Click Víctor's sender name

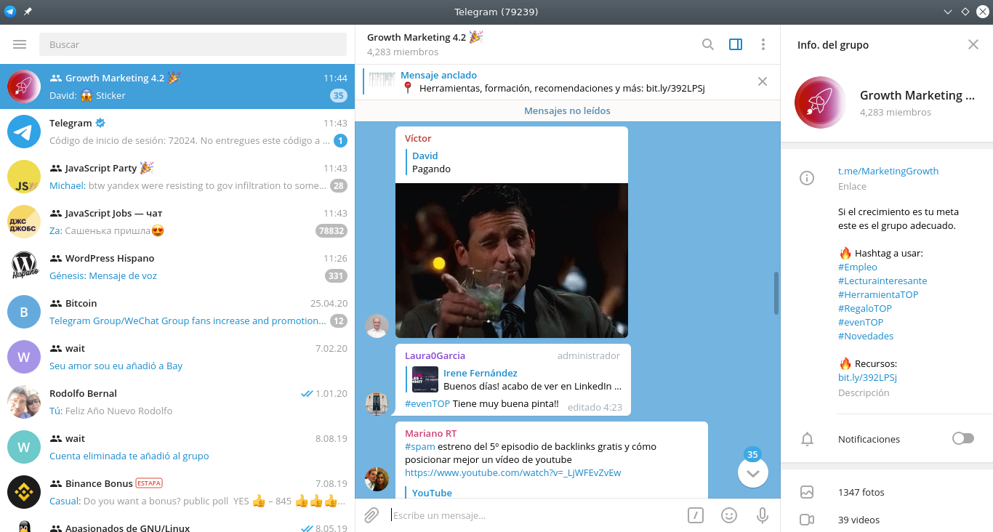click(418, 138)
